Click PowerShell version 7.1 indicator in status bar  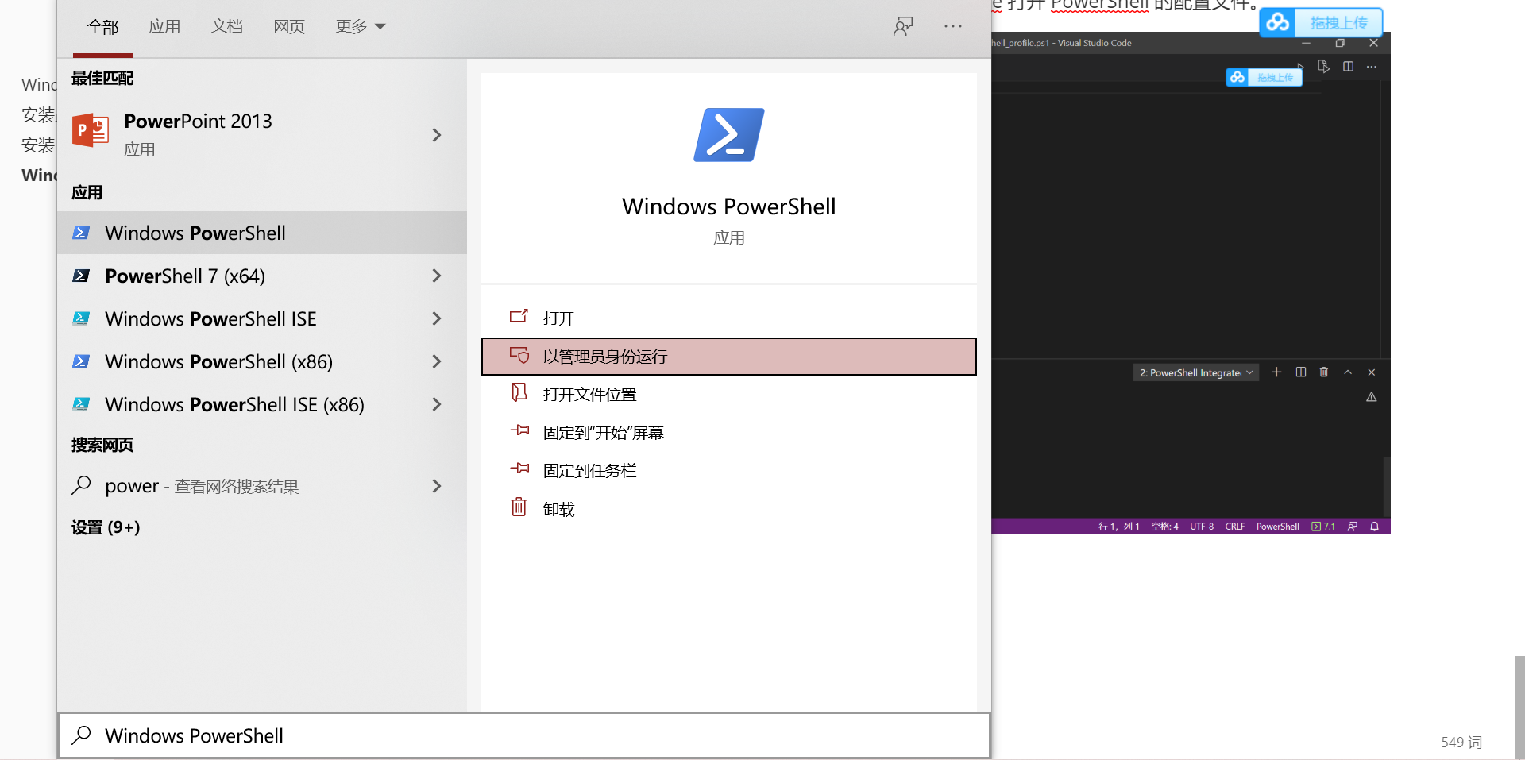pos(1323,526)
